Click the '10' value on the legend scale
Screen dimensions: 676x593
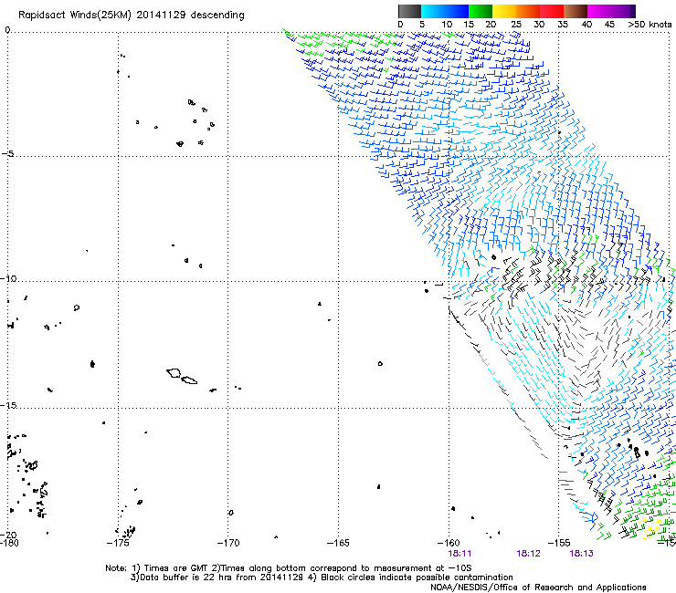coord(447,25)
